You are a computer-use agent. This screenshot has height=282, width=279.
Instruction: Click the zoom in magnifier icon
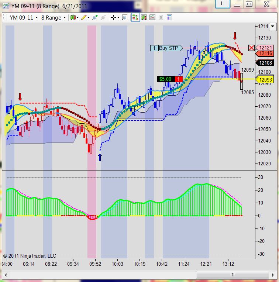point(94,17)
